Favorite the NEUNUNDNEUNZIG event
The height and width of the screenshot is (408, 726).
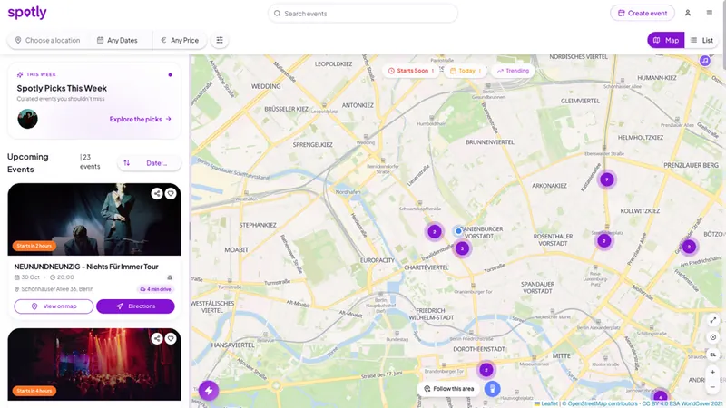pos(171,193)
